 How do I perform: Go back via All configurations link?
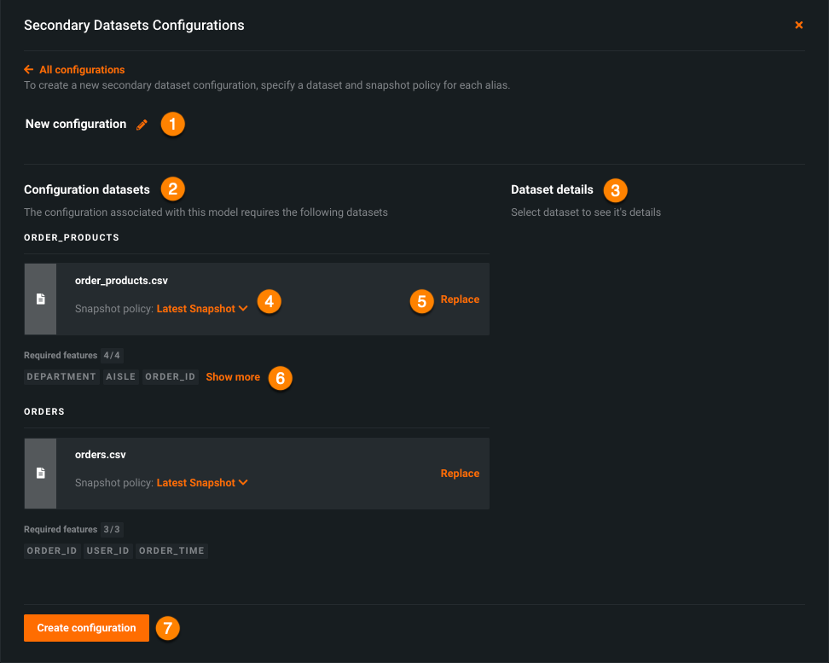pos(82,70)
